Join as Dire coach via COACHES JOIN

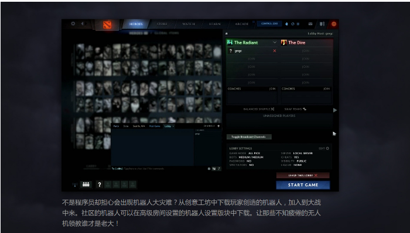327,89
